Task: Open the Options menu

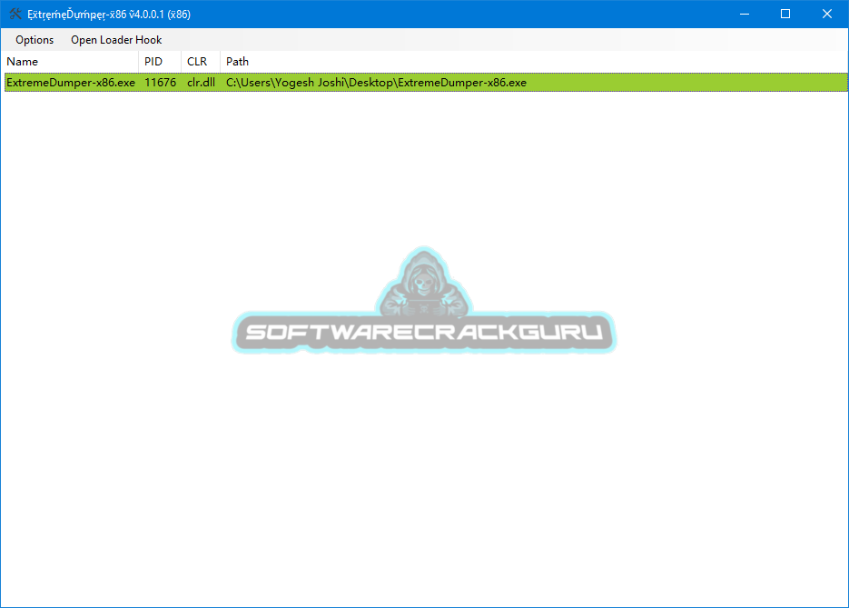Action: point(35,40)
